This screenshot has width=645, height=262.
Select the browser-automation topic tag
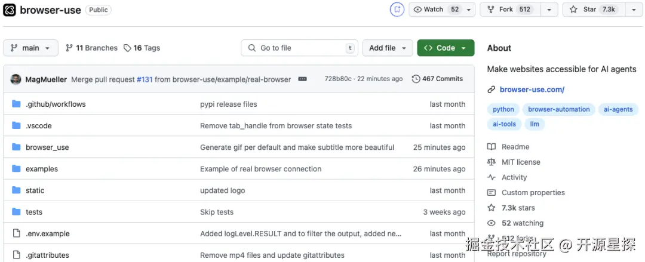point(558,109)
